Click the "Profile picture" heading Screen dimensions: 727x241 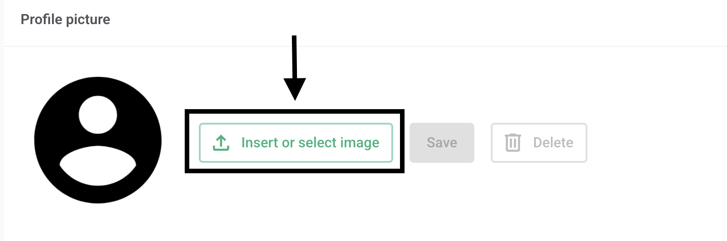[65, 20]
